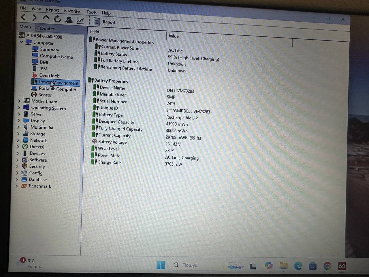Click the Benchmark tree icon
Screen dimensions: 369x277
coord(24,186)
